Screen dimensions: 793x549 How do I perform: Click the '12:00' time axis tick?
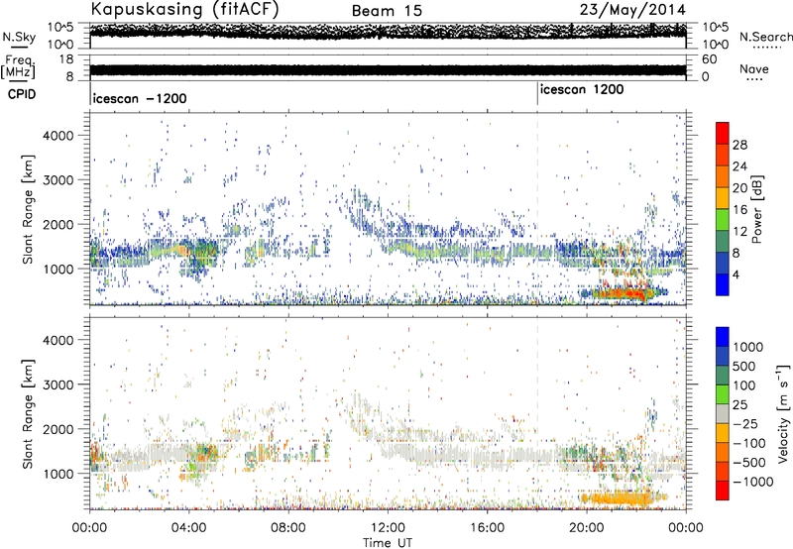(x=388, y=528)
